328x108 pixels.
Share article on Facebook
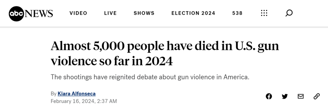[x=269, y=96]
